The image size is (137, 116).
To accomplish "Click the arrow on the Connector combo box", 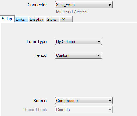I will pos(109,5).
